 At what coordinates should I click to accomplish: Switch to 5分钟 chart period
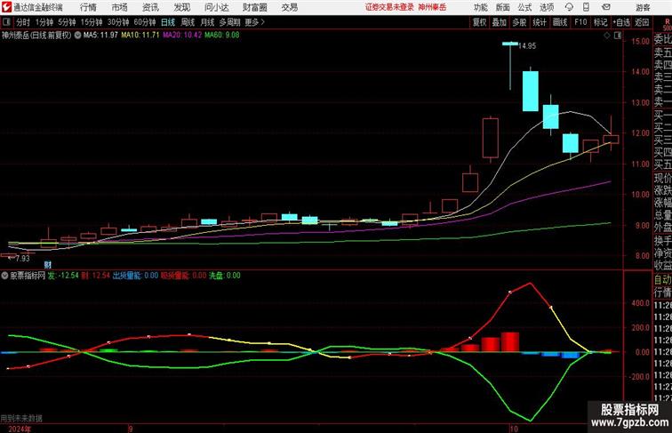pos(67,22)
